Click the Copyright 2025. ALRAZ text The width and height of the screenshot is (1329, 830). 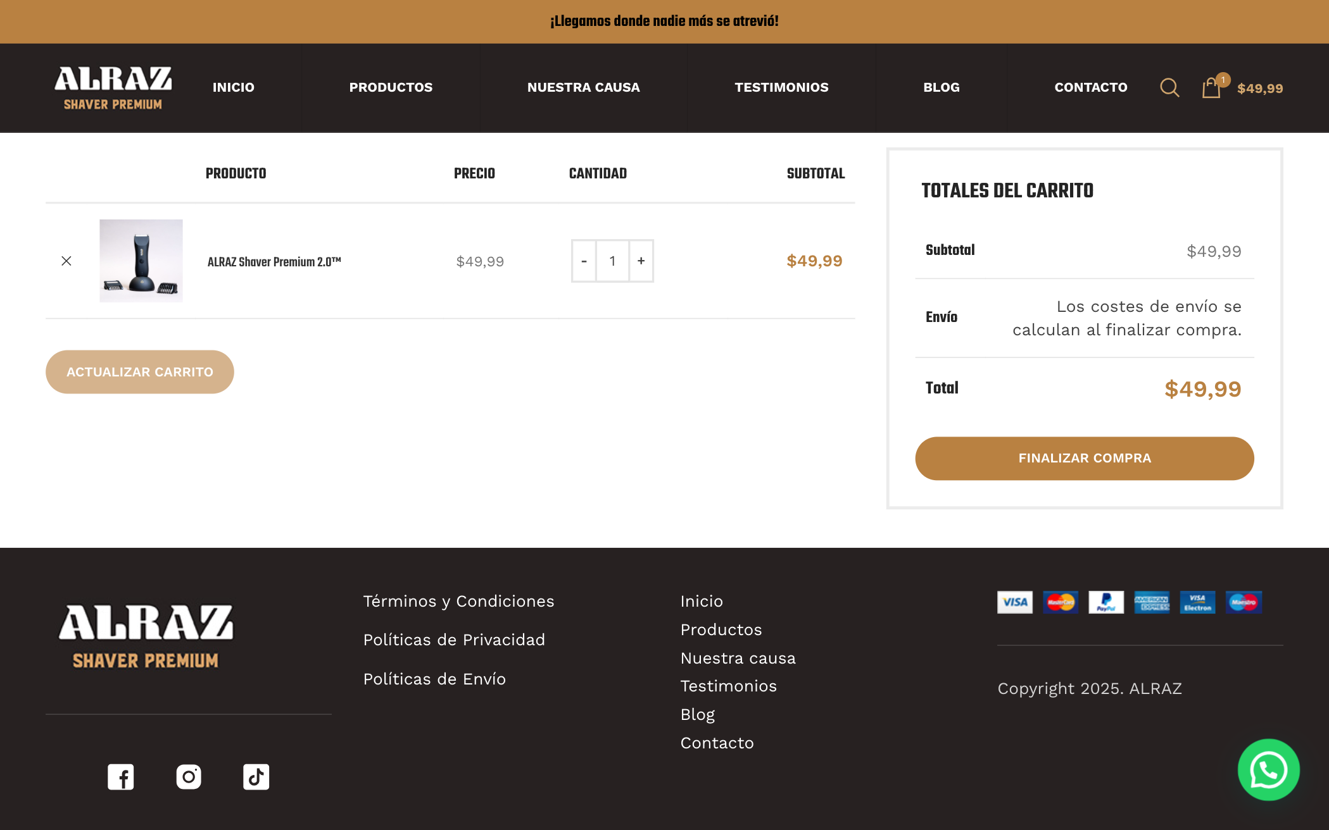(1090, 688)
